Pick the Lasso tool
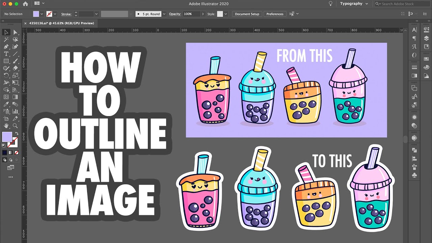Image resolution: width=432 pixels, height=243 pixels. 15,39
